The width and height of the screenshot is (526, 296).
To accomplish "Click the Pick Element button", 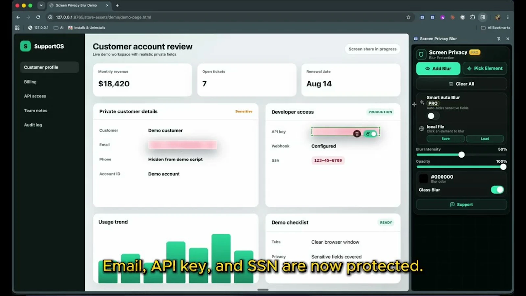I will (x=485, y=68).
